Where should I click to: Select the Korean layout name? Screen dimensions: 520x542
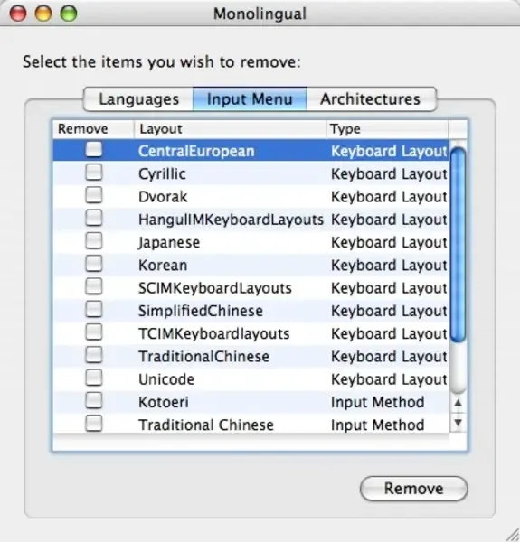click(x=163, y=265)
